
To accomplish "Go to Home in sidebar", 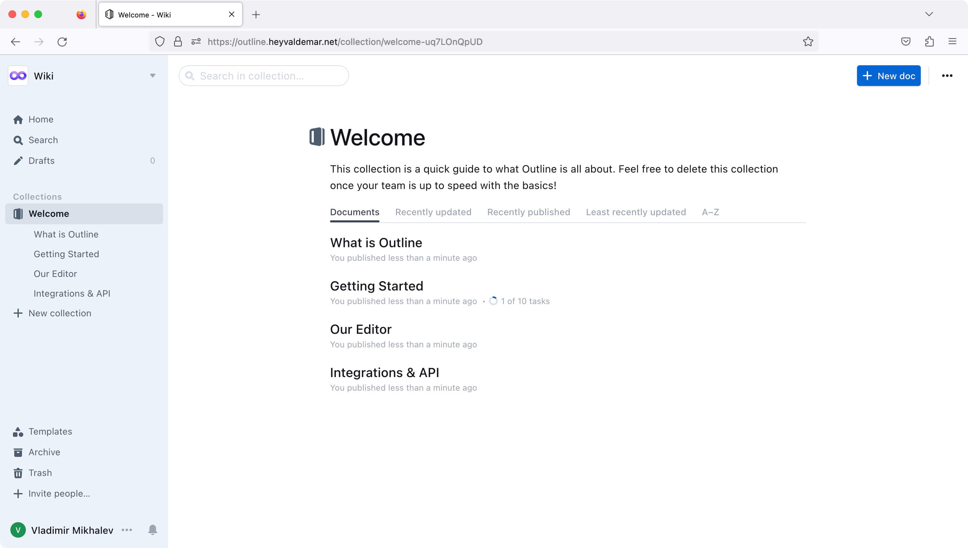I will 84,119.
